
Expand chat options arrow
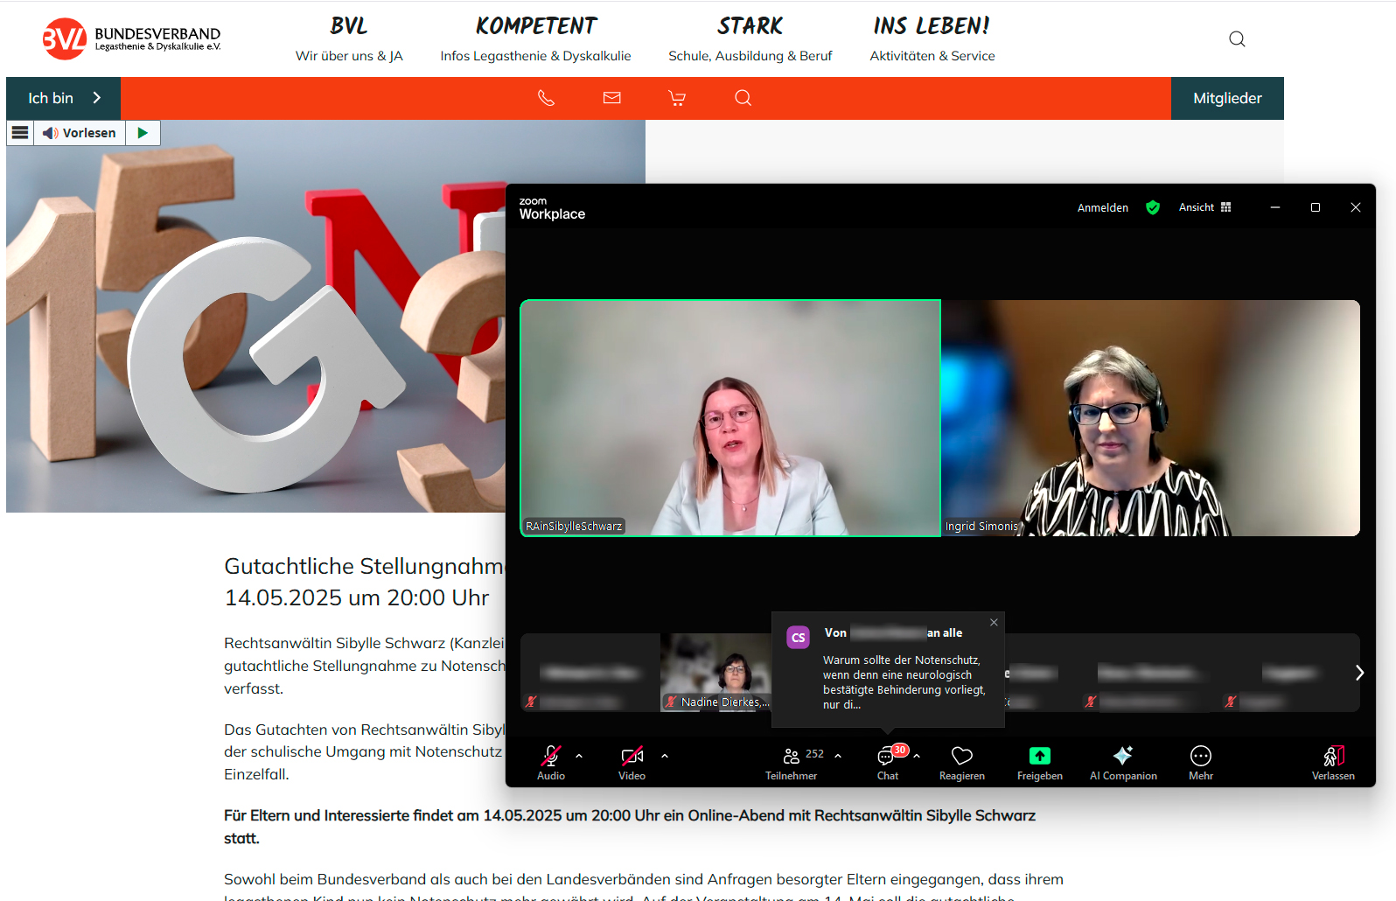tap(917, 756)
